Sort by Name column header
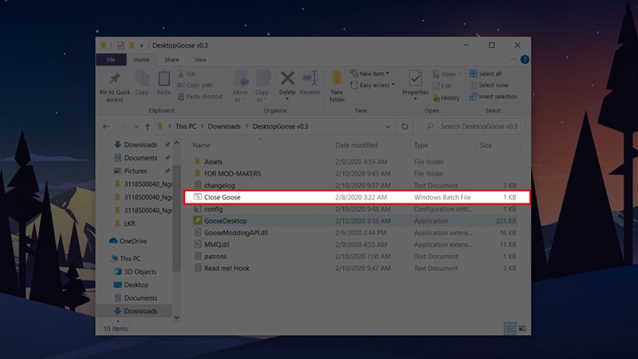Image resolution: width=638 pixels, height=359 pixels. (202, 145)
